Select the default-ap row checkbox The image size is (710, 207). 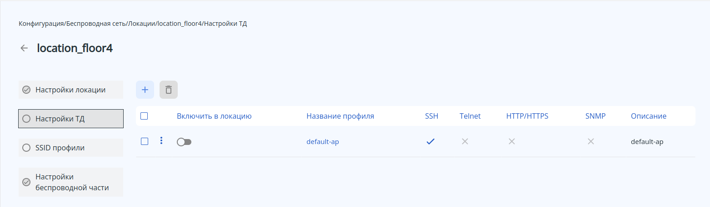pyautogui.click(x=145, y=141)
